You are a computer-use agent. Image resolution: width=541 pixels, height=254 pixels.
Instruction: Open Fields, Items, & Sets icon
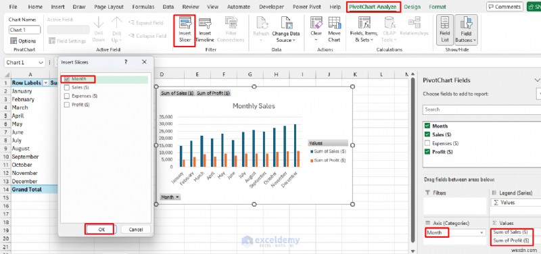click(x=364, y=23)
